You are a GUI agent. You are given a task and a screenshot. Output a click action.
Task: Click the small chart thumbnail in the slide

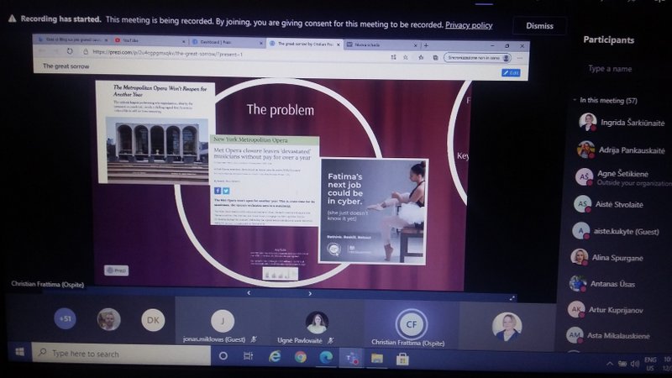click(281, 274)
